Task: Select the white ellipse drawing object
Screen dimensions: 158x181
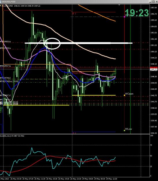Action: tap(52, 43)
